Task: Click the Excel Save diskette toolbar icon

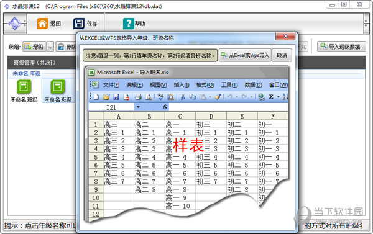Action: click(116, 97)
